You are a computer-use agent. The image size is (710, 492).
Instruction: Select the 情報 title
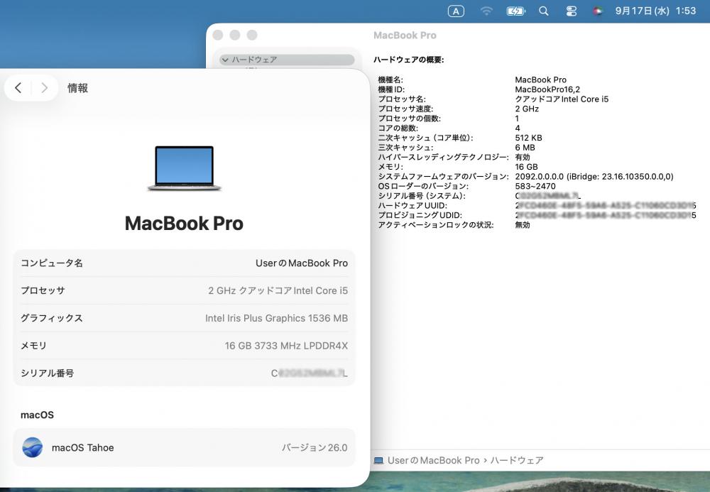(77, 88)
